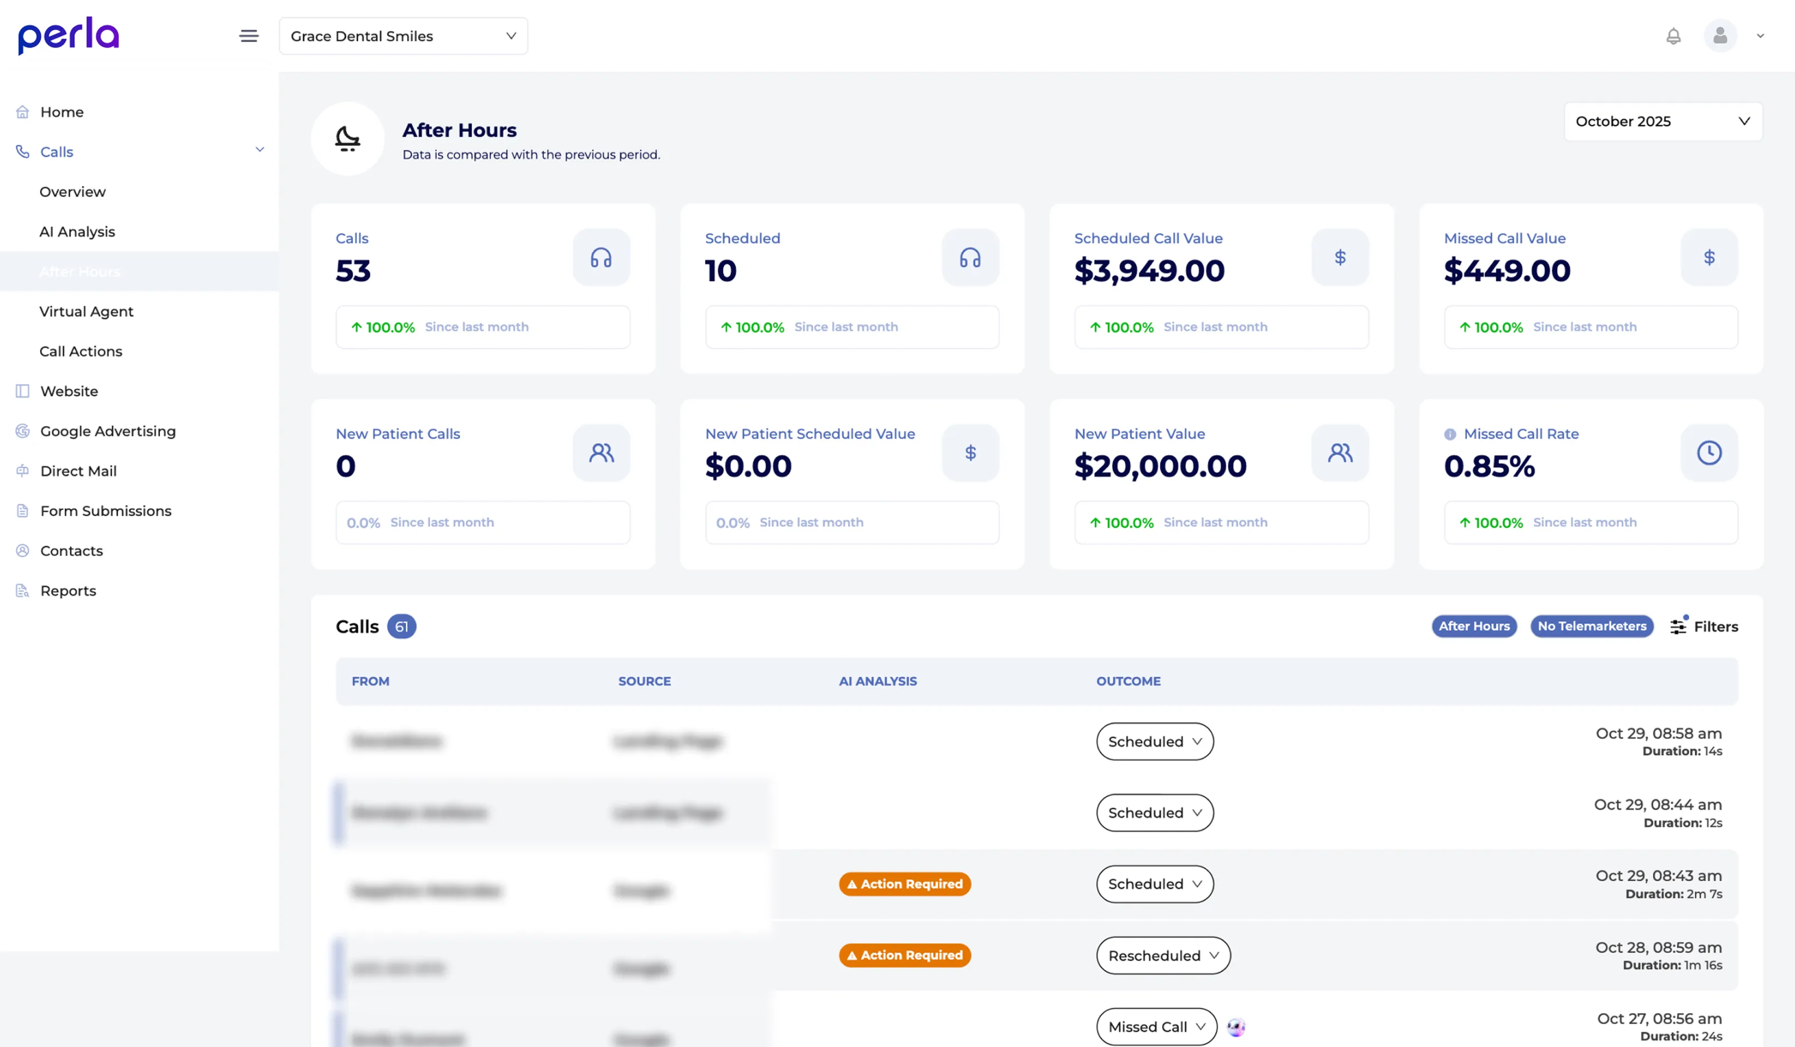Go to Virtual Agent in sidebar
The height and width of the screenshot is (1047, 1795).
(x=86, y=311)
